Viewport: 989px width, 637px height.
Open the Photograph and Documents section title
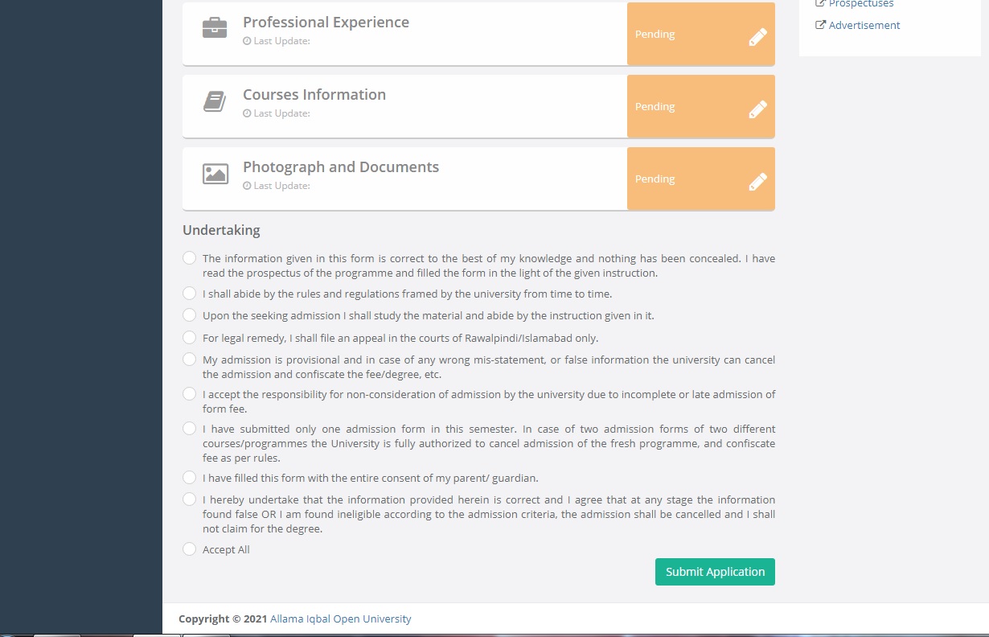tap(341, 167)
